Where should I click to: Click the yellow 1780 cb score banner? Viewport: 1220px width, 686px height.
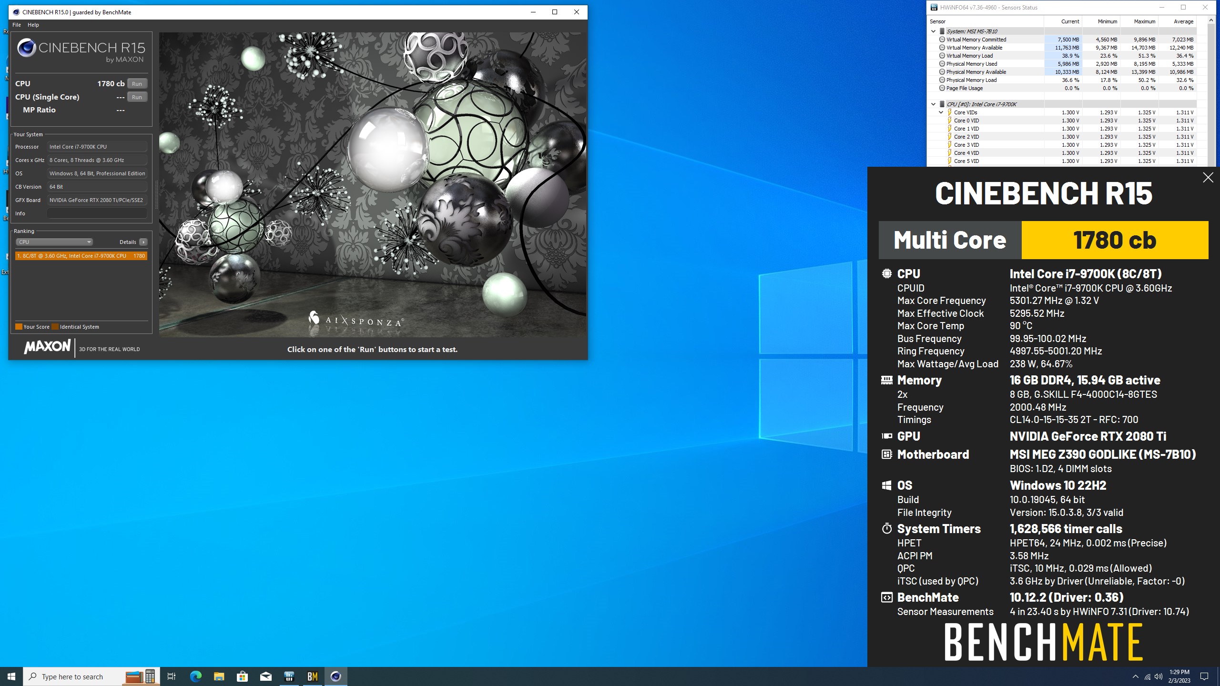click(1115, 240)
